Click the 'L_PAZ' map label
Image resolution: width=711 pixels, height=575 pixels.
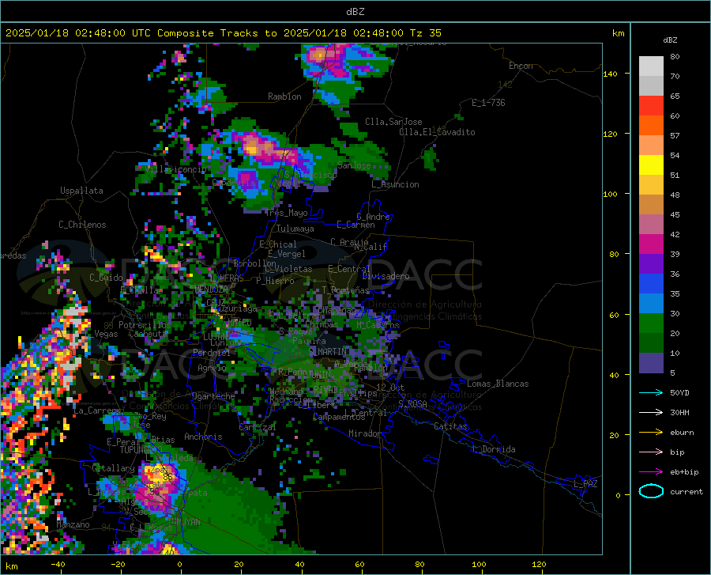tap(585, 484)
